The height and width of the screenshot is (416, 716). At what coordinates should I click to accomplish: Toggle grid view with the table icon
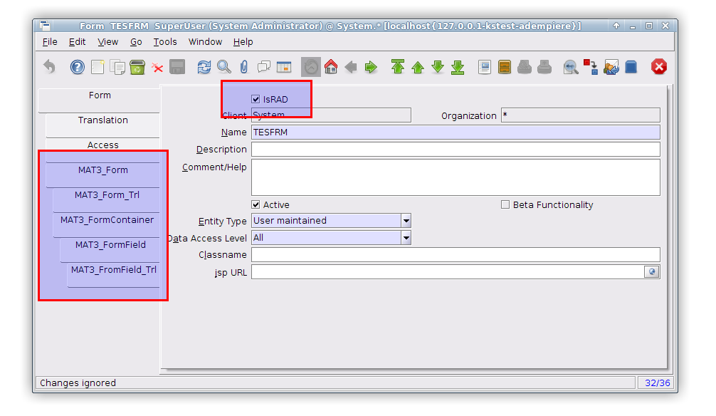tap(284, 67)
